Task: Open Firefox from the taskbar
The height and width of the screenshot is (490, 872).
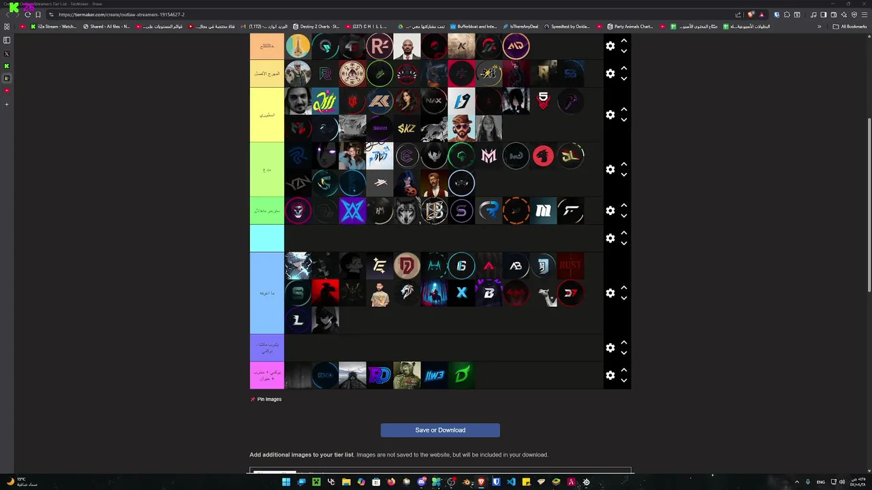Action: point(391,482)
